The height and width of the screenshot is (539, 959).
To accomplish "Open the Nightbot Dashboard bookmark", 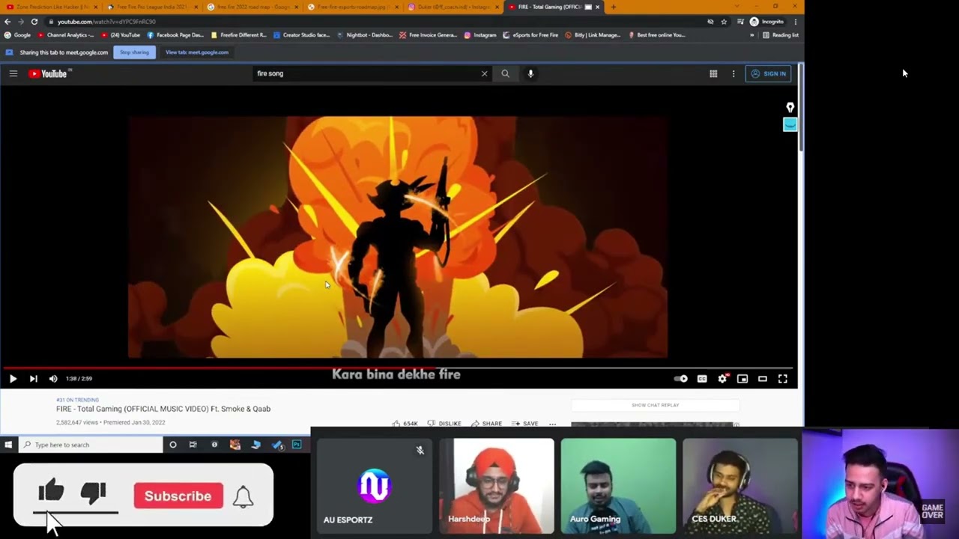I will (365, 35).
